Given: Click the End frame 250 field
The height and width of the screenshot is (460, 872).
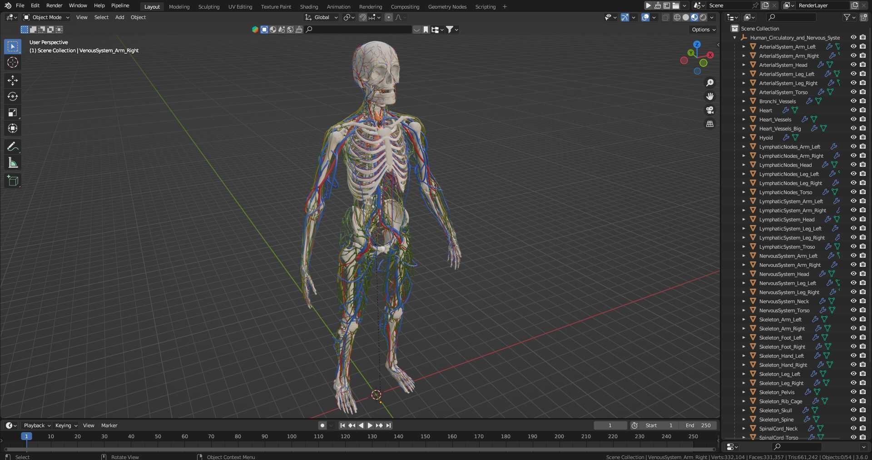Looking at the screenshot, I should pyautogui.click(x=699, y=425).
